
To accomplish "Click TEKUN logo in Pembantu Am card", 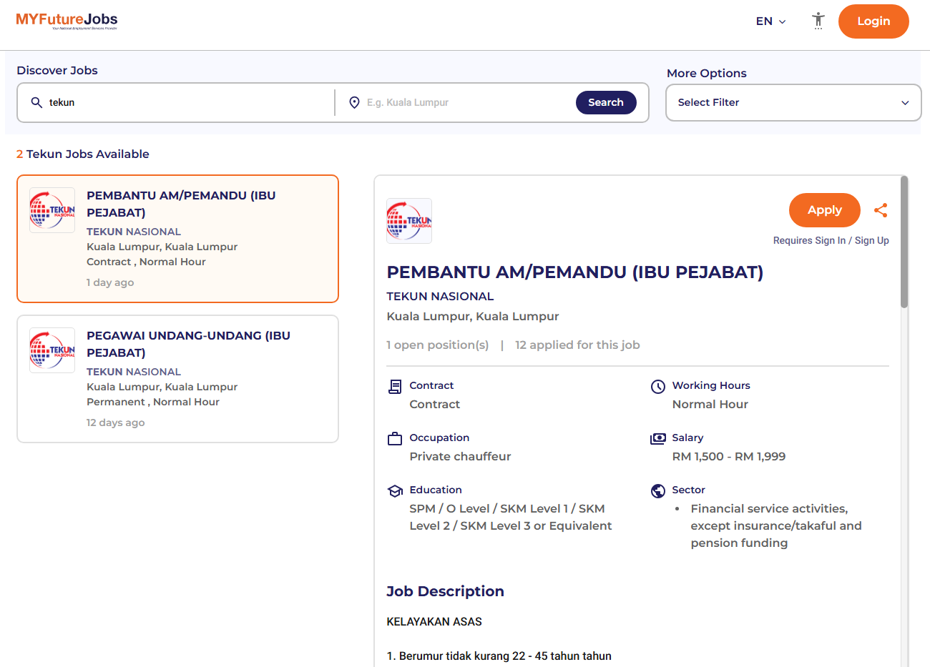I will coord(52,210).
